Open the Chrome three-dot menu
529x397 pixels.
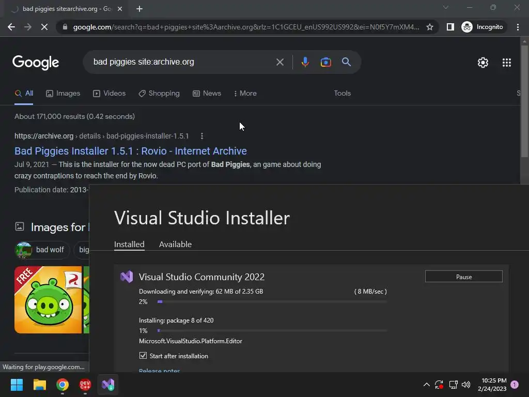pyautogui.click(x=518, y=27)
